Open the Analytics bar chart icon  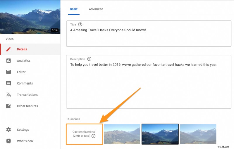(x=8, y=61)
